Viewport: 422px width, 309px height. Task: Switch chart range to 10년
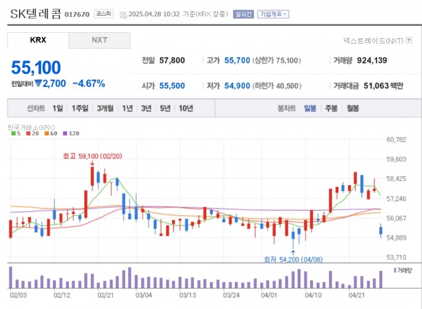[186, 108]
